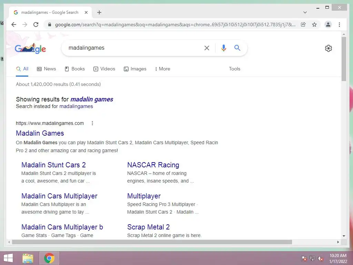
Task: Open a new tab with the plus button
Action: tap(99, 12)
